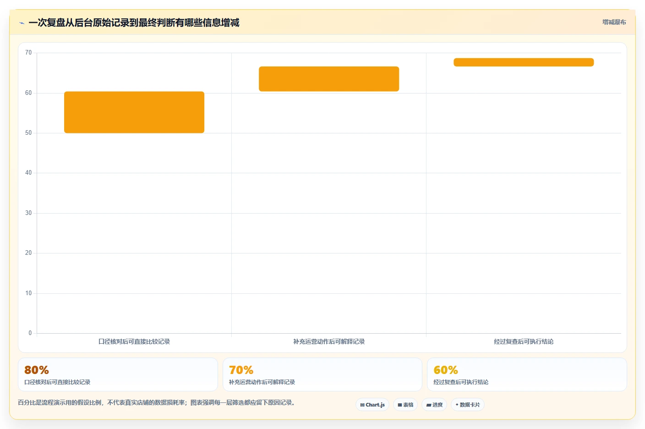Click the 60% card caption 经过复查后可执行结论
This screenshot has width=645, height=429.
[461, 382]
